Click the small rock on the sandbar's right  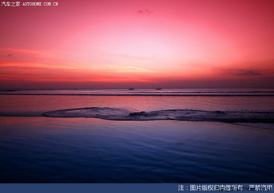[x=219, y=113]
